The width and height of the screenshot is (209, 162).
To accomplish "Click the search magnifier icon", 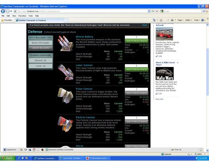I will coord(204,11).
